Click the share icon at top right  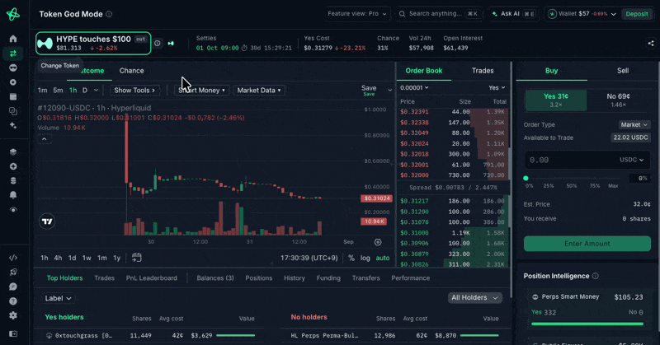[651, 44]
